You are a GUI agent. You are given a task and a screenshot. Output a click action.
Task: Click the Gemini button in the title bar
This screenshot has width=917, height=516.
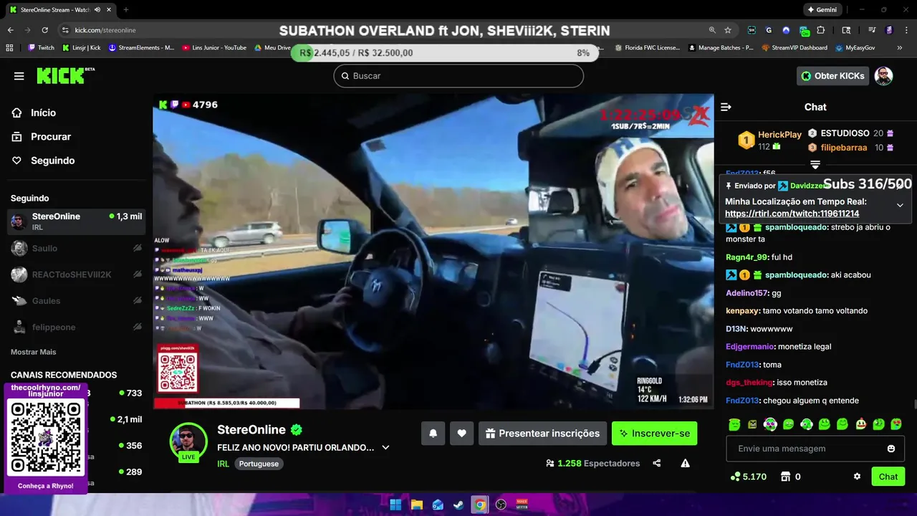[822, 9]
